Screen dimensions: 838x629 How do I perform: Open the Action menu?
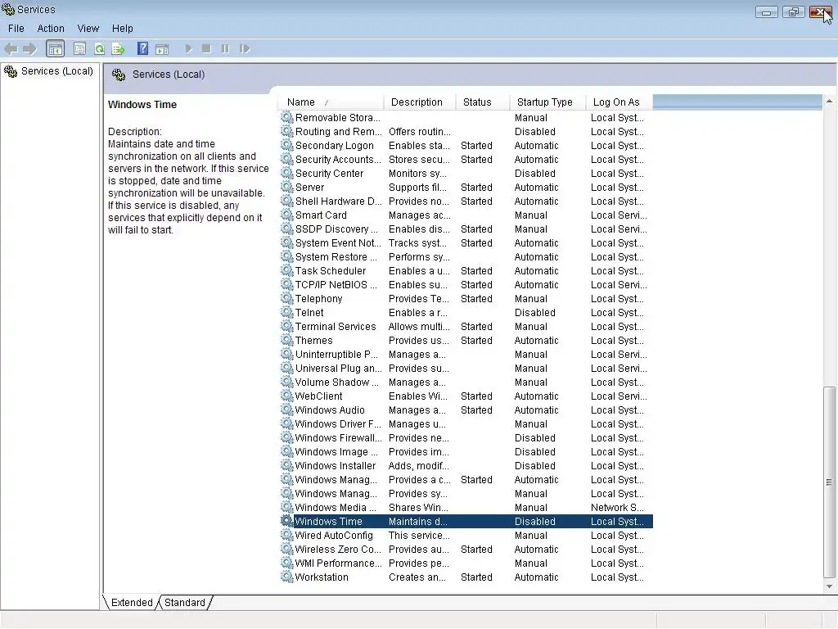click(51, 29)
